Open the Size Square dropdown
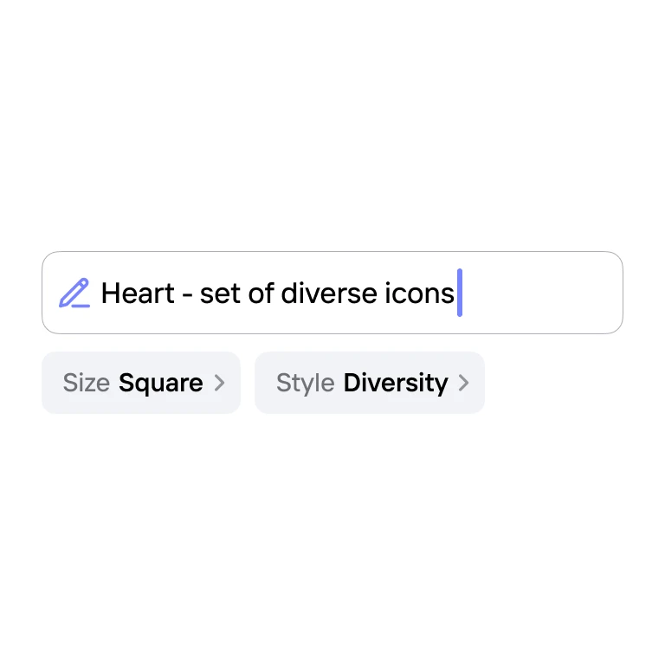 click(141, 383)
